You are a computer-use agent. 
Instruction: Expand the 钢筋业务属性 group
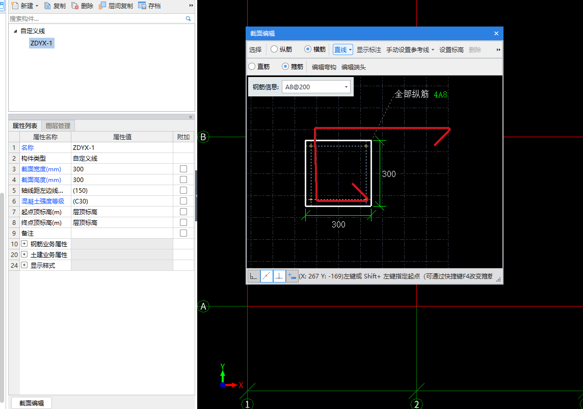click(x=24, y=244)
